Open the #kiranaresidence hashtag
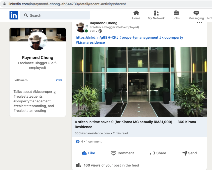This screenshot has width=212, height=170. [x=90, y=42]
